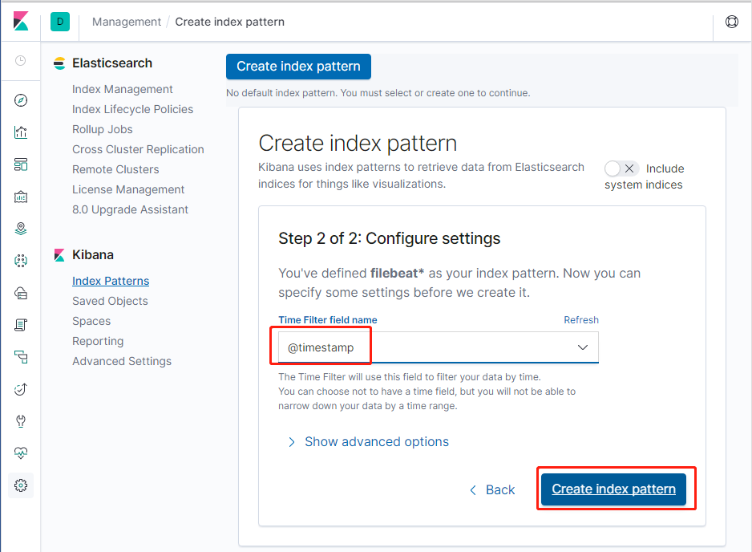Open Uptime icon in sidebar
Screen dimensions: 752x552
click(x=21, y=389)
